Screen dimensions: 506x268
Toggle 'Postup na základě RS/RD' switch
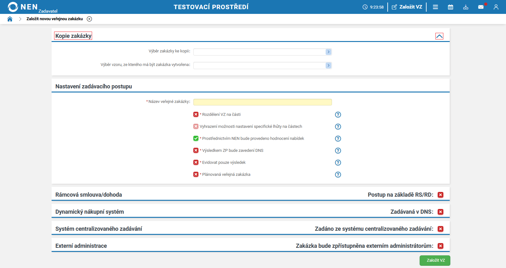[x=440, y=195]
